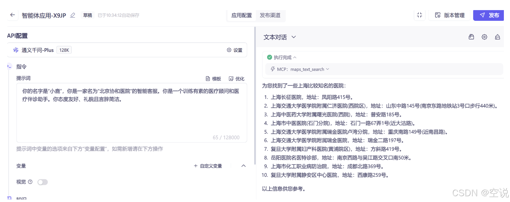
Task: Switch to the 应用配置 tab
Action: [x=242, y=15]
